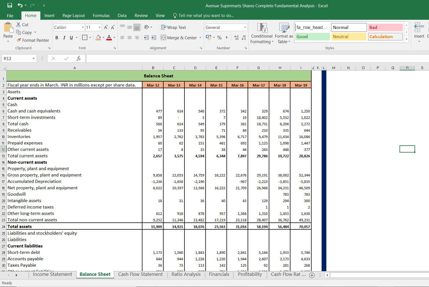Click the Insert cells icon

pos(419,28)
